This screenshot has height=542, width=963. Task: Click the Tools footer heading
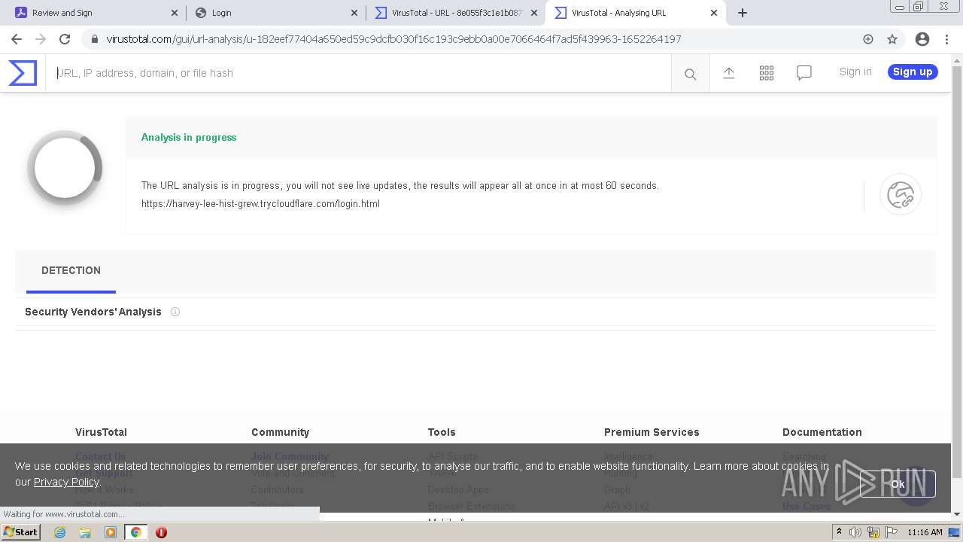point(442,432)
